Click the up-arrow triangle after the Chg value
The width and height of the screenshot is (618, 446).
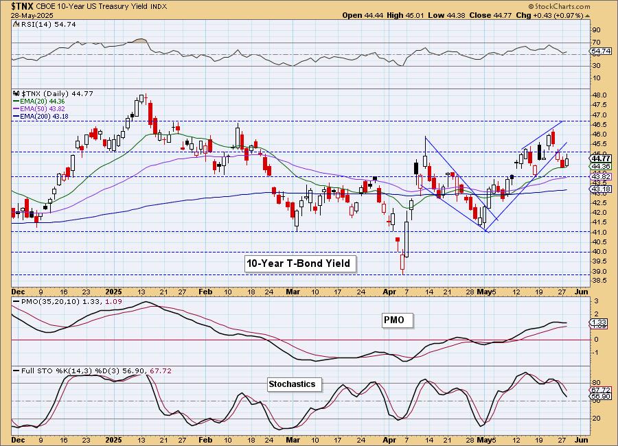pyautogui.click(x=587, y=16)
